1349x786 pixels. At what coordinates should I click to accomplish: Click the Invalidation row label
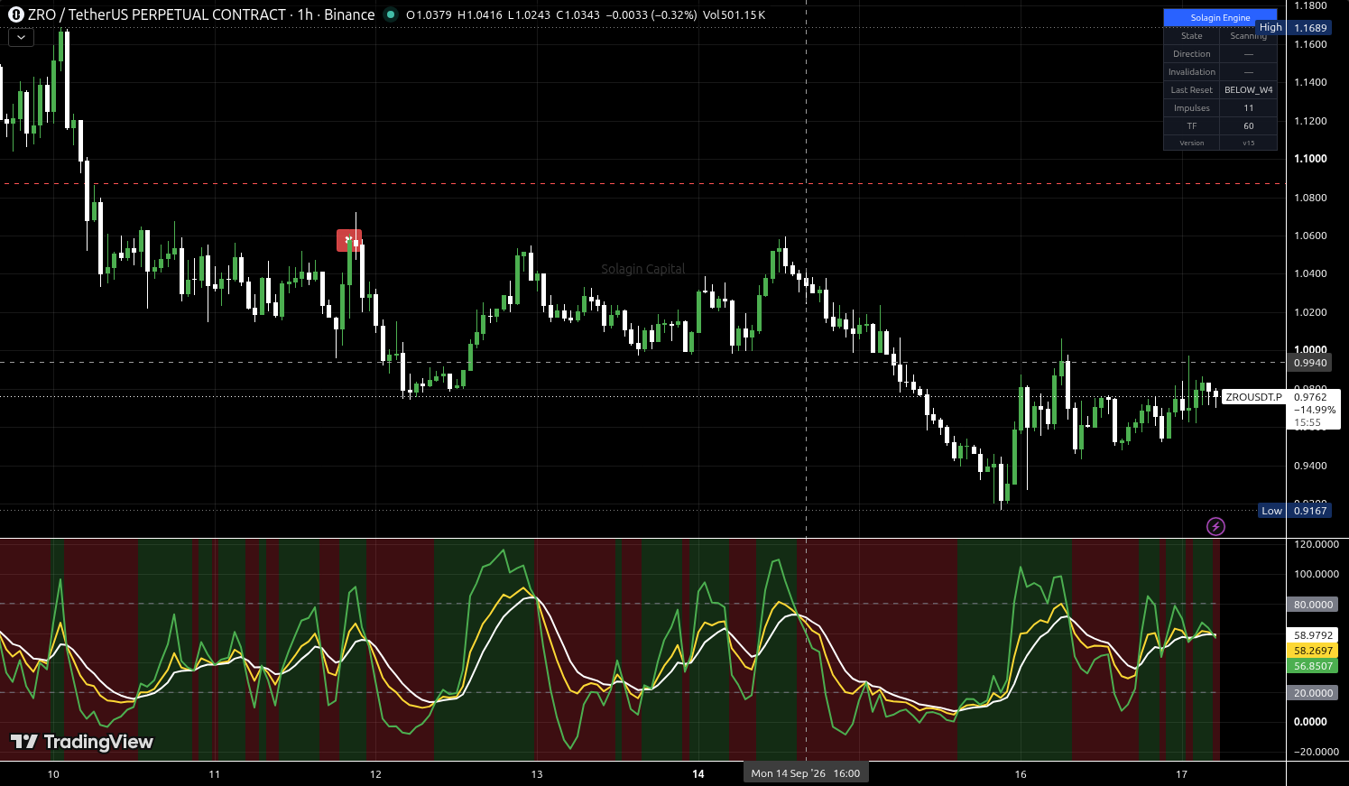pos(1191,72)
